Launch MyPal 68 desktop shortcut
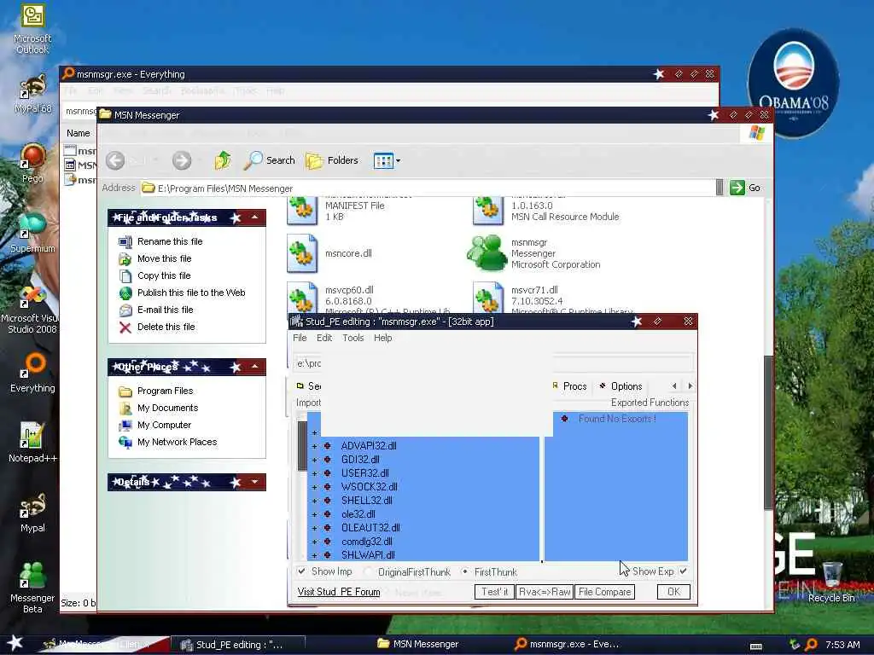Screen dimensions: 874x655 (x=32, y=95)
